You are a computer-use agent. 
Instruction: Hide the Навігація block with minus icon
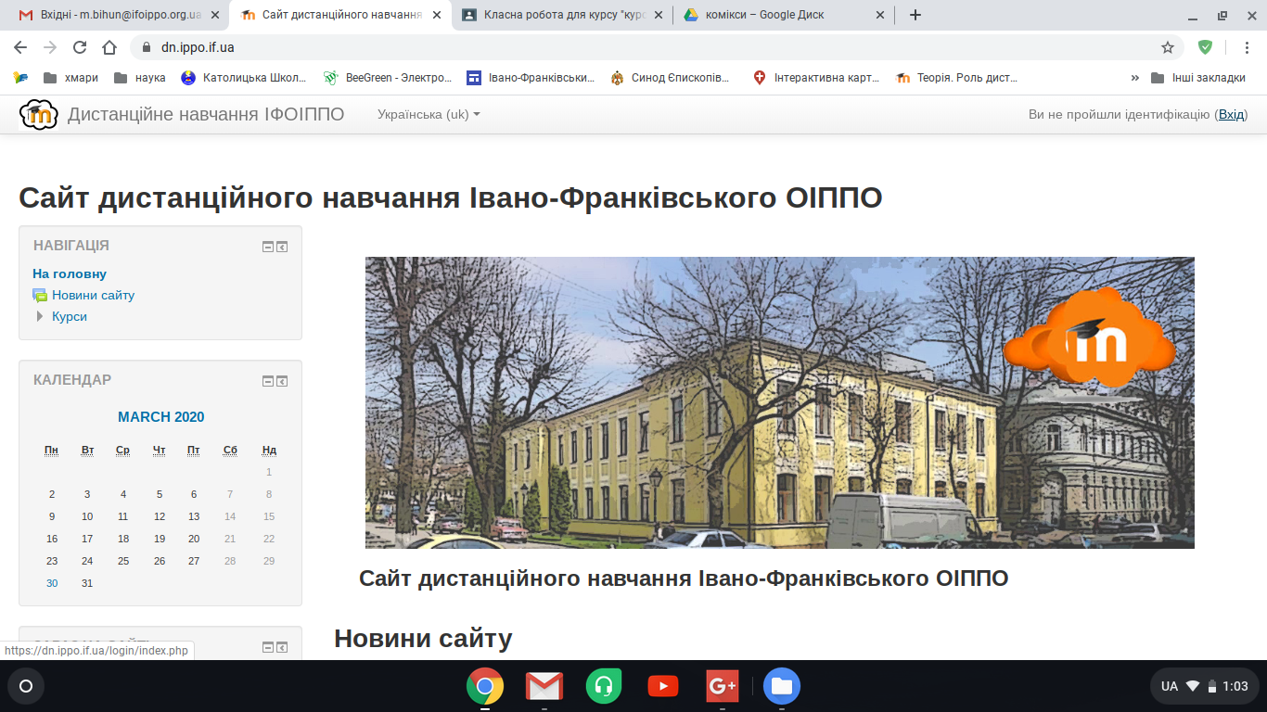tap(268, 247)
